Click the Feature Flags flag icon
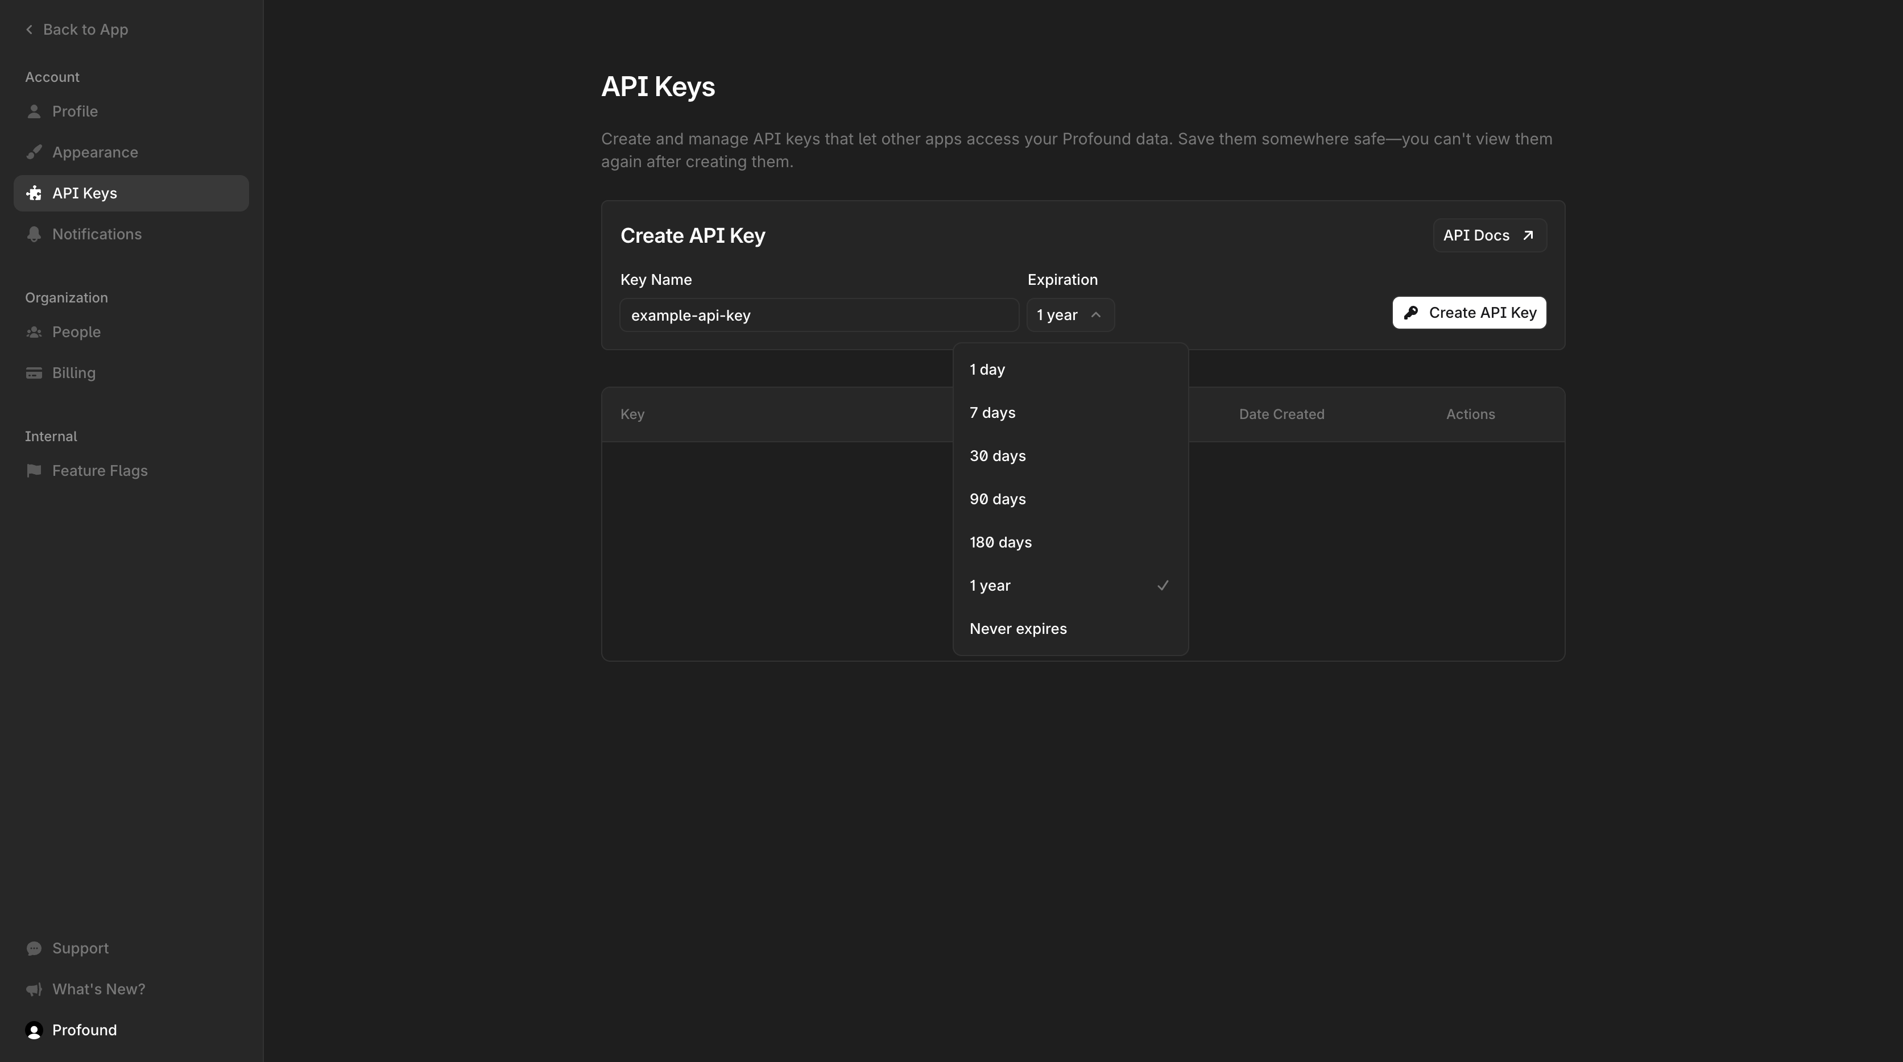This screenshot has width=1903, height=1062. tap(34, 470)
